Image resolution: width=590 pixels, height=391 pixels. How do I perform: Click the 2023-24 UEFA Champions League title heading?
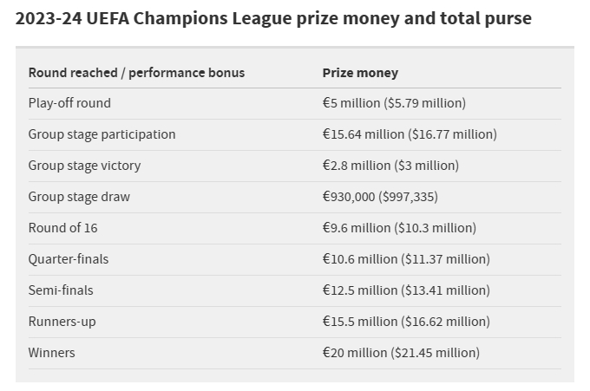[x=273, y=18]
